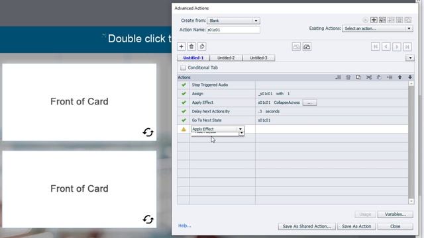Add a new decision tab with plus button

[x=181, y=46]
